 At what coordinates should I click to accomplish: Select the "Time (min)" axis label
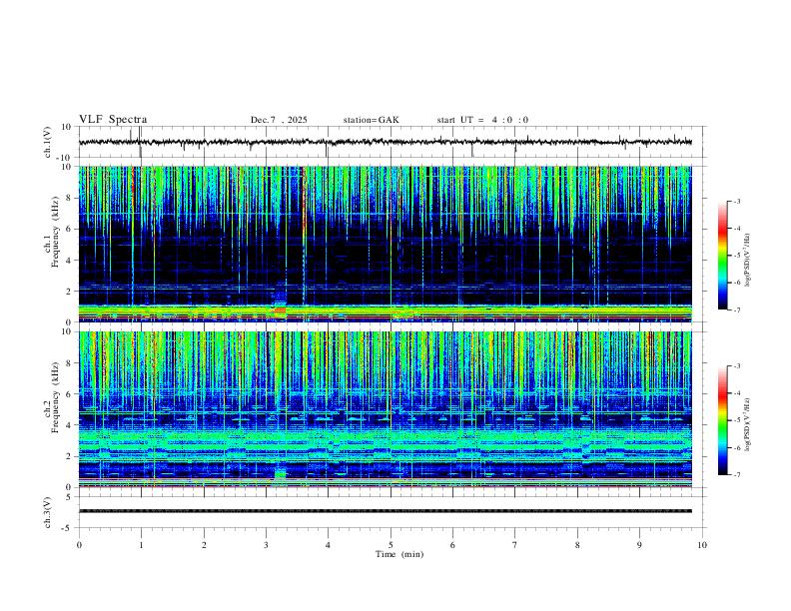[x=399, y=554]
